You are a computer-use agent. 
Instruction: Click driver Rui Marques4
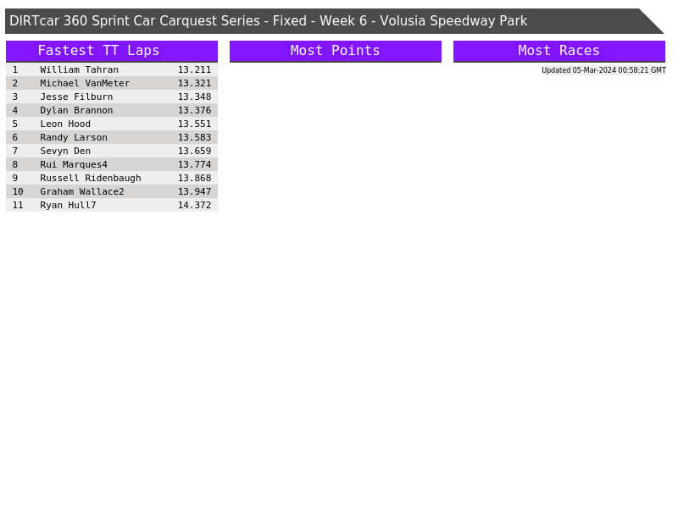click(x=74, y=164)
